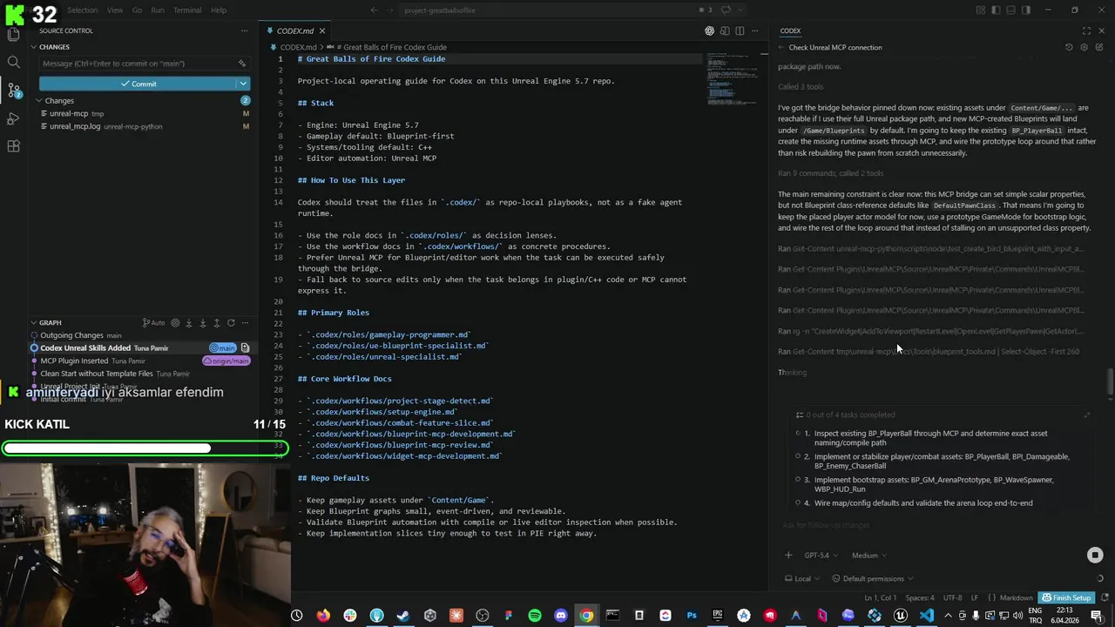Open preview to the side icon
Viewport: 1115px width, 627px height.
point(725,30)
